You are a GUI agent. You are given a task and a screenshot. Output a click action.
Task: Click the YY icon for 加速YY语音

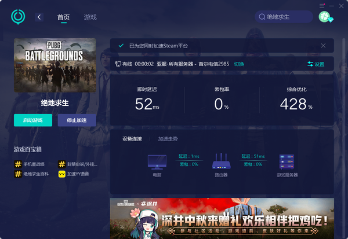[x=62, y=174]
